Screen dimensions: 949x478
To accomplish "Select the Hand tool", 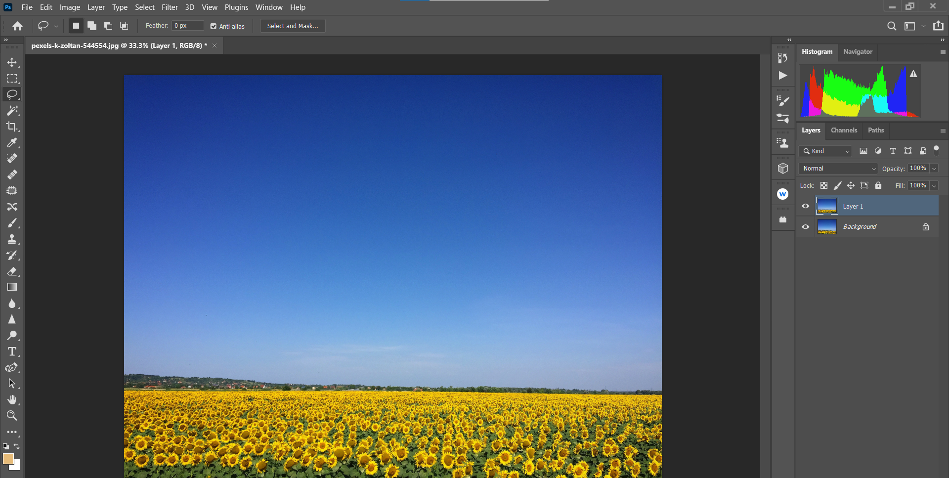I will pyautogui.click(x=12, y=399).
